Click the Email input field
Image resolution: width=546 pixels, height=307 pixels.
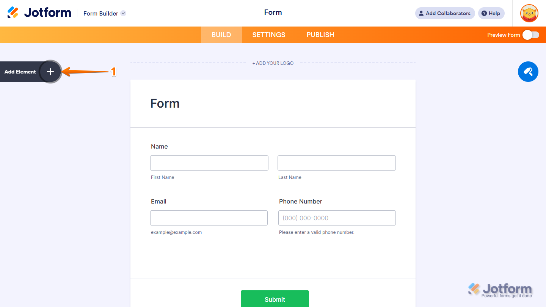pos(209,218)
